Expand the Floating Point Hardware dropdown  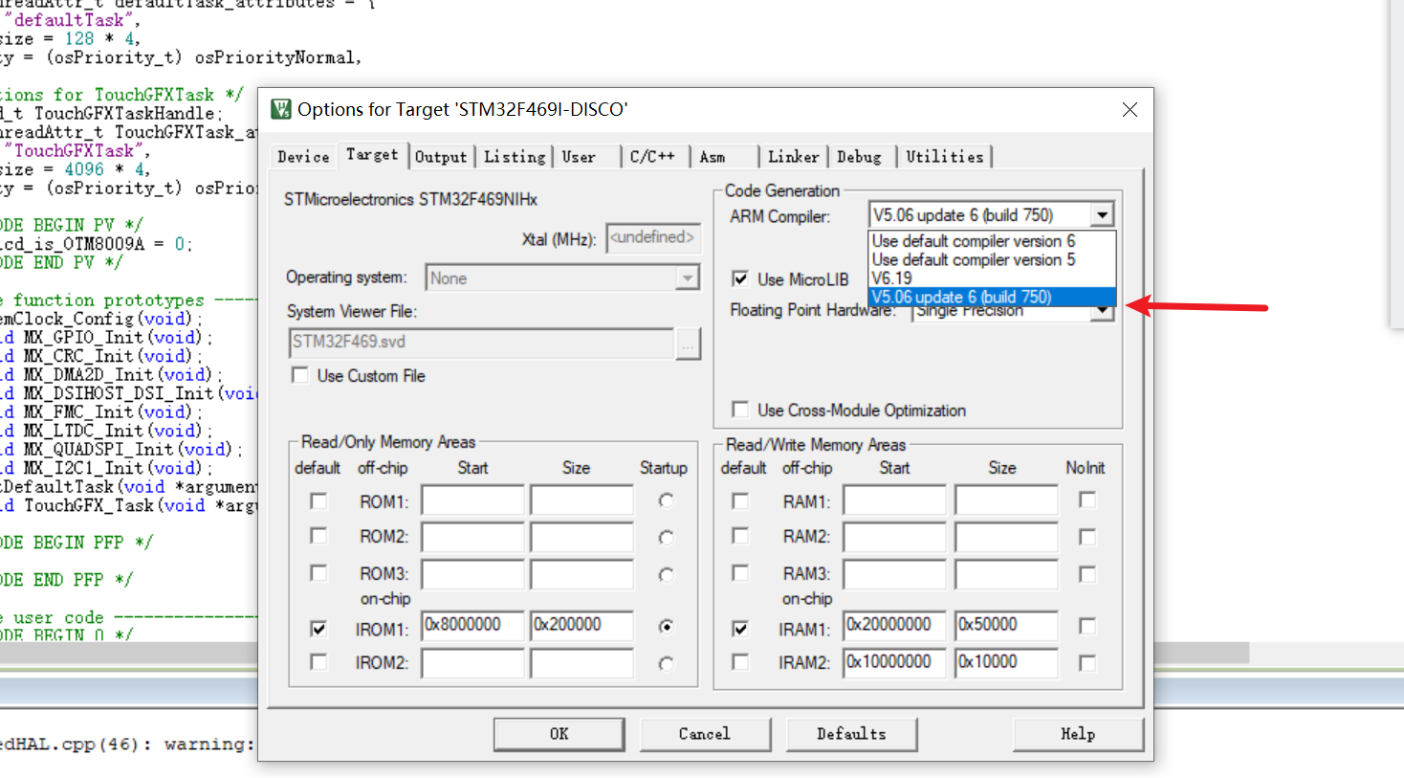(x=1103, y=312)
